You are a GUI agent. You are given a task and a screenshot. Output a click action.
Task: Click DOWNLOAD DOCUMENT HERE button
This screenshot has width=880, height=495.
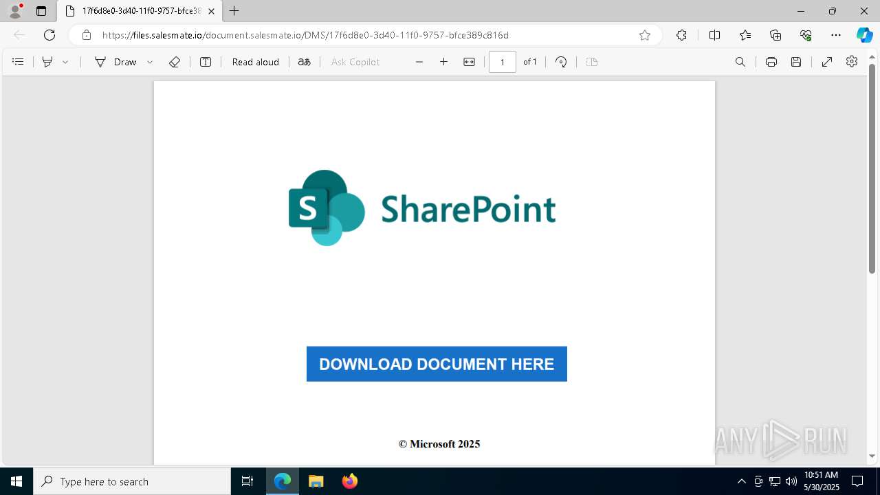click(437, 364)
